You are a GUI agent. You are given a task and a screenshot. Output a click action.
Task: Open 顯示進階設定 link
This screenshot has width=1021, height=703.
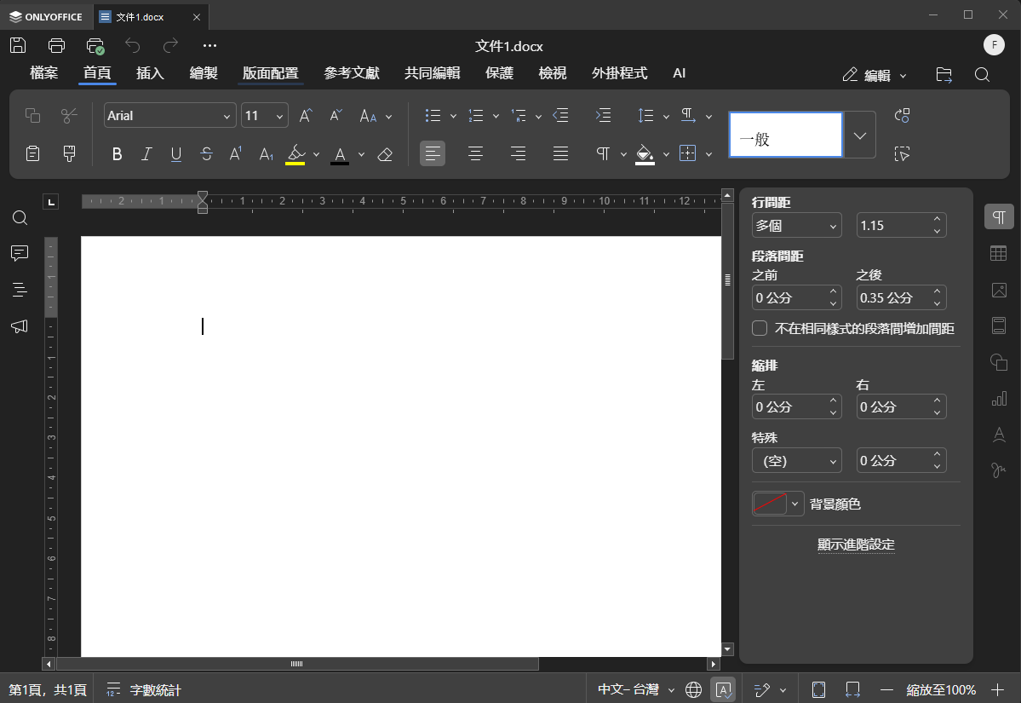(856, 544)
